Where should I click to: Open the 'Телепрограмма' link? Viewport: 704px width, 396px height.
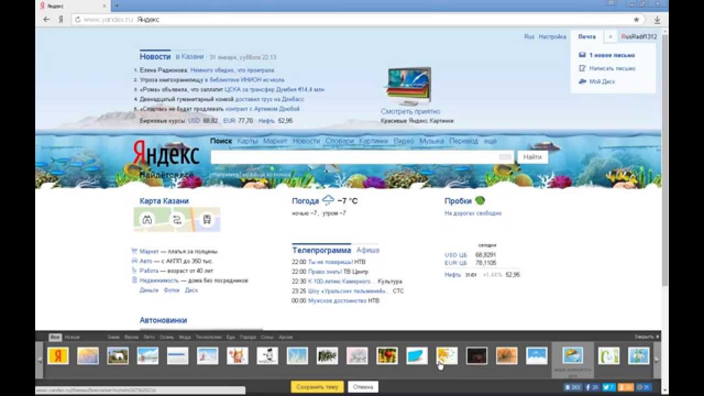coord(321,250)
